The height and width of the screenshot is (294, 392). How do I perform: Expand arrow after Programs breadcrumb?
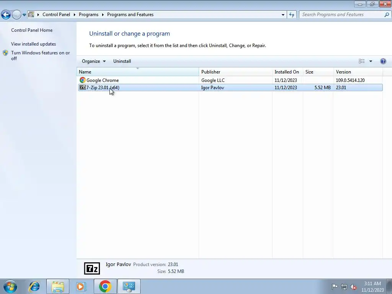tap(103, 15)
